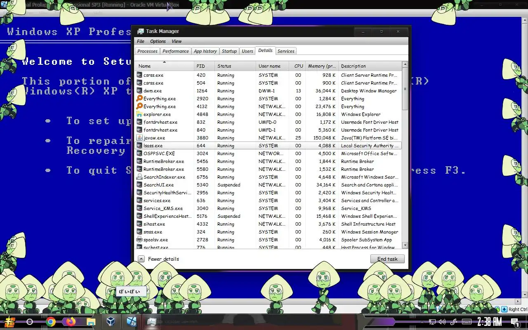Click the dwm.exe process icon
The height and width of the screenshot is (330, 528).
tap(139, 91)
